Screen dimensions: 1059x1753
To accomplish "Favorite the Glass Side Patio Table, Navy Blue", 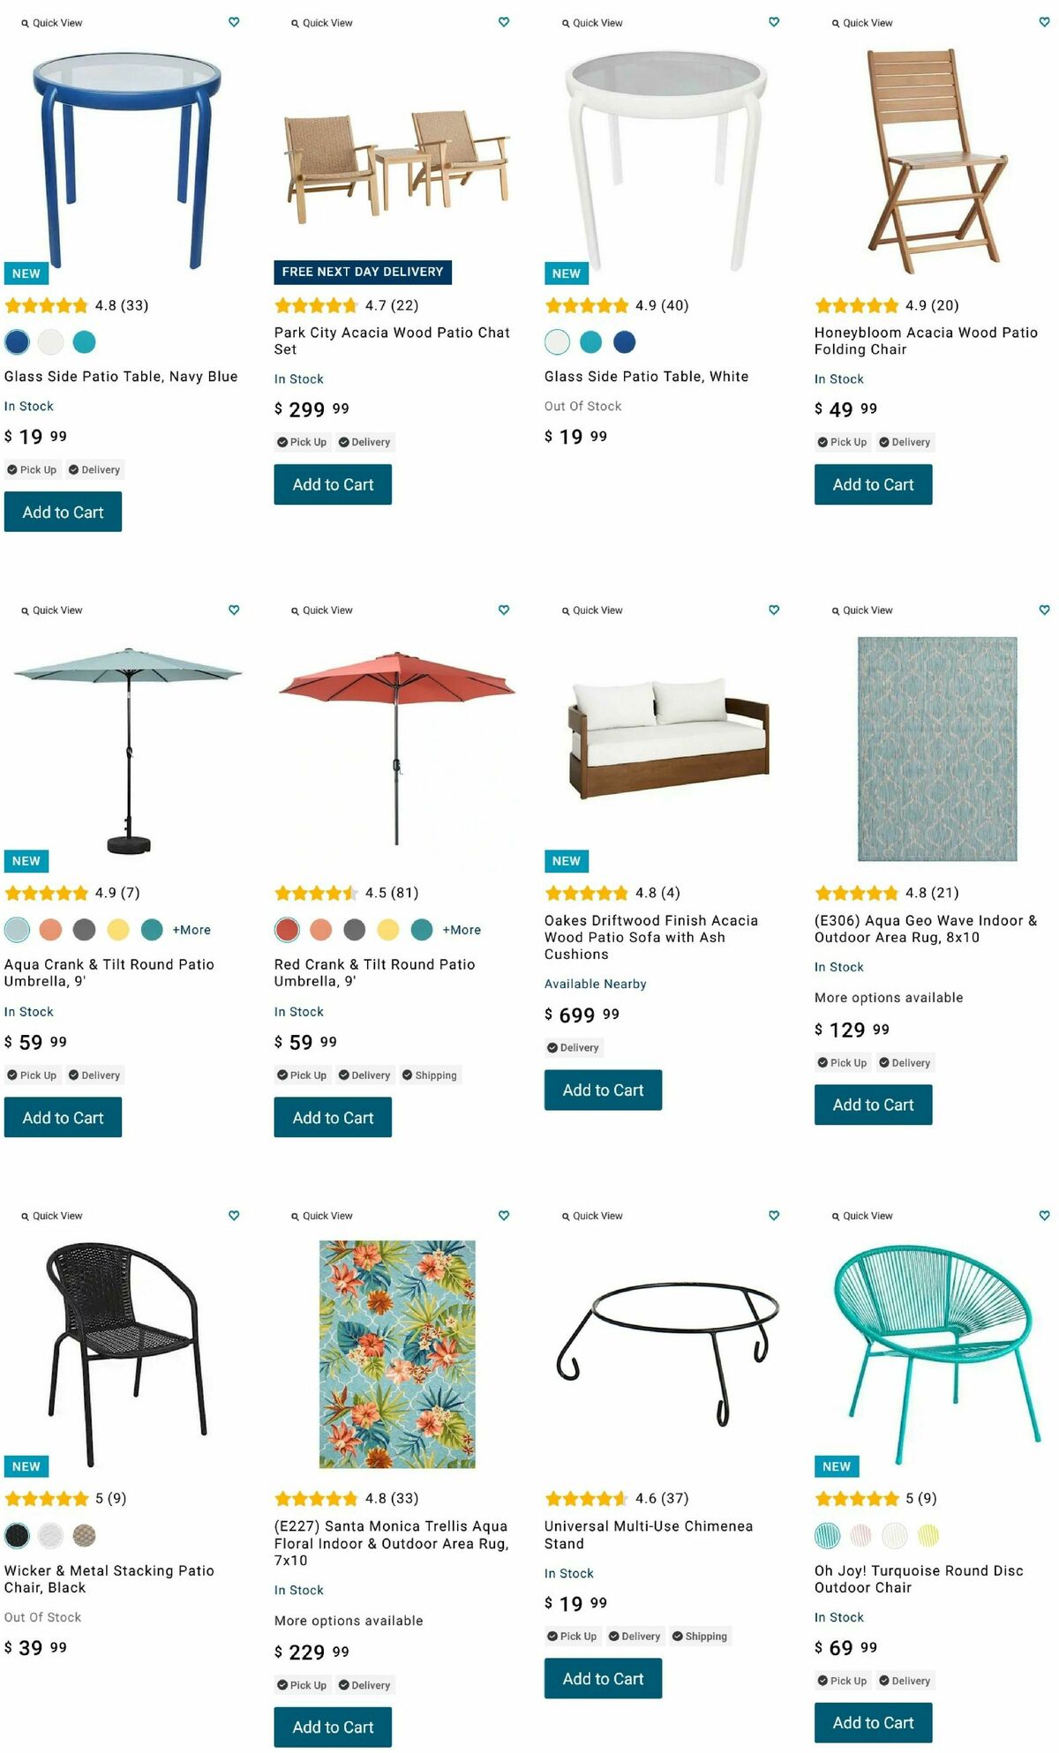I will [234, 22].
